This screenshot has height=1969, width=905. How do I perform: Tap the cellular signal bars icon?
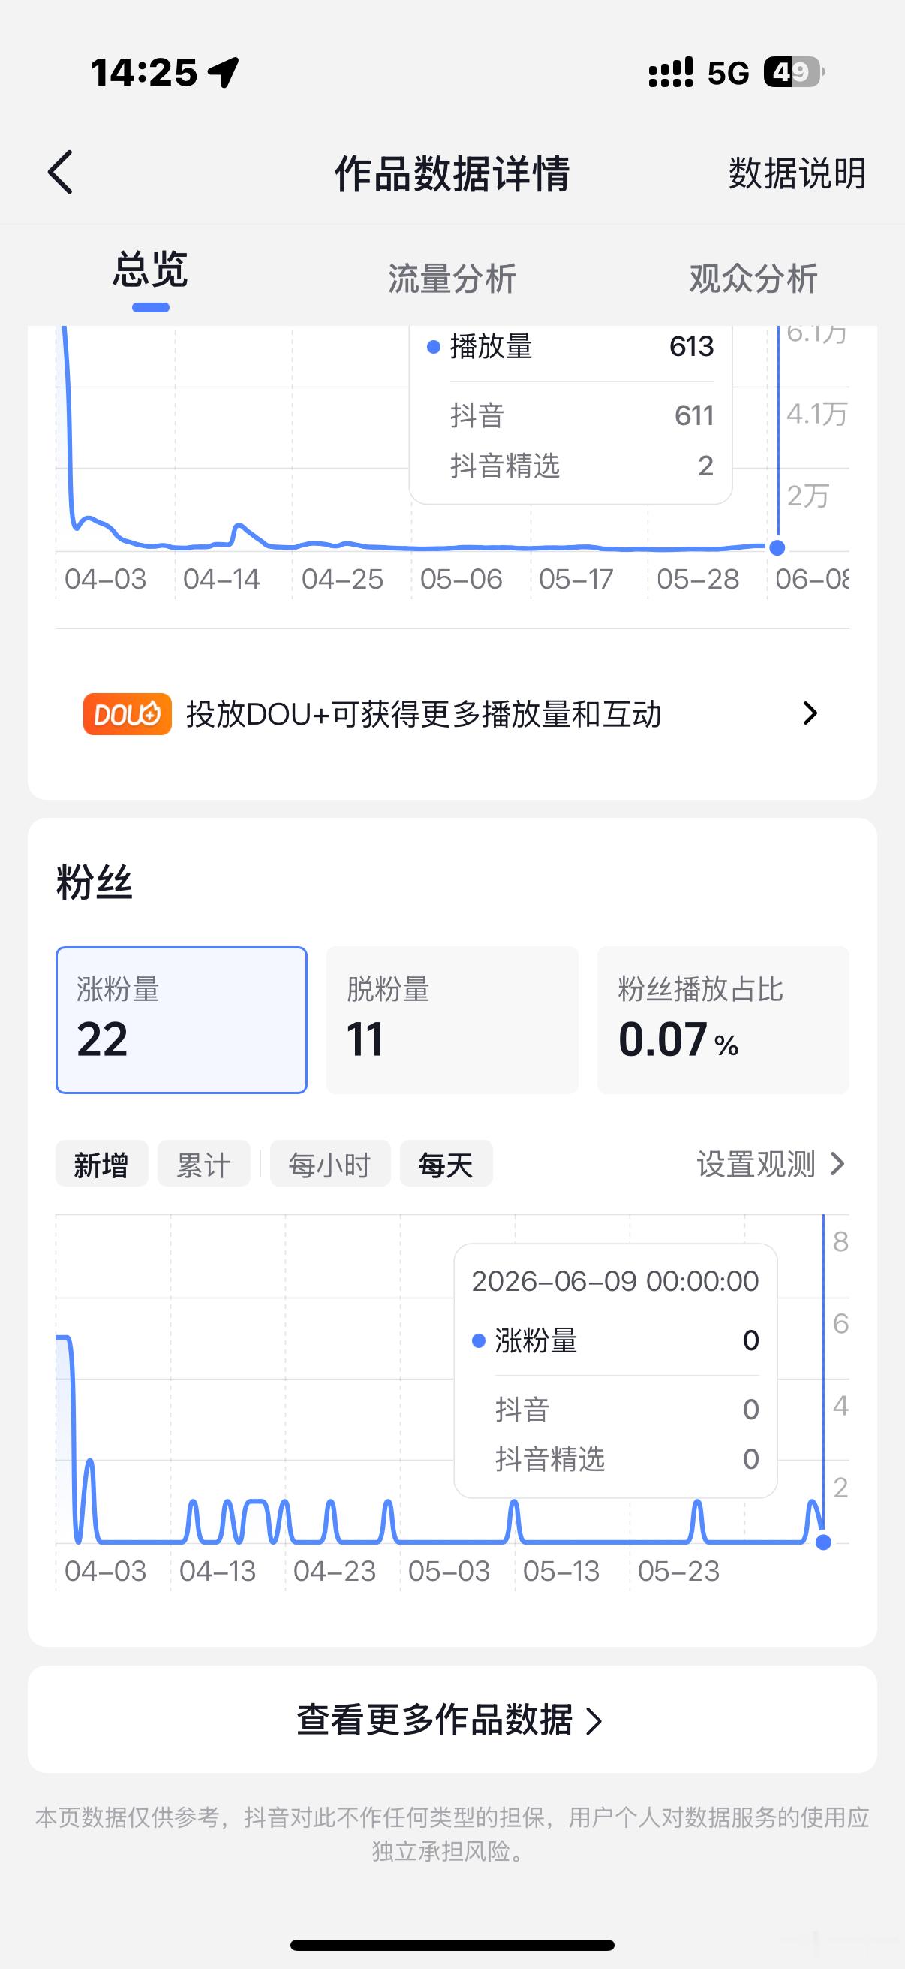point(671,73)
